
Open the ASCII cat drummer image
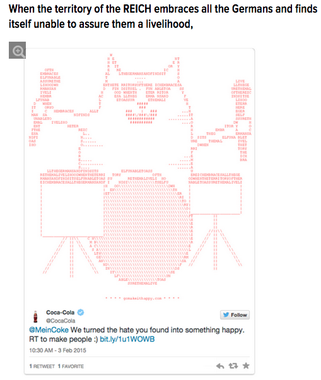[139, 170]
